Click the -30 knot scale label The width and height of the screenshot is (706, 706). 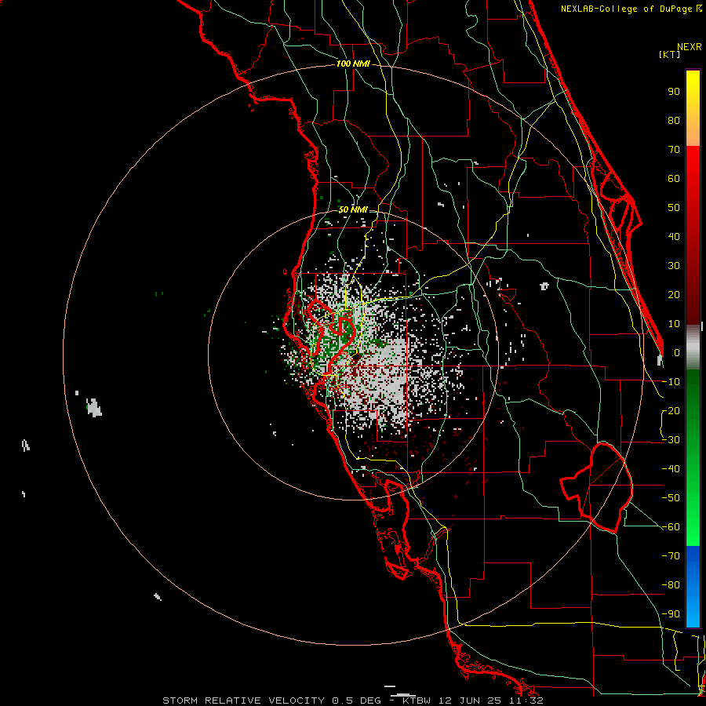671,440
